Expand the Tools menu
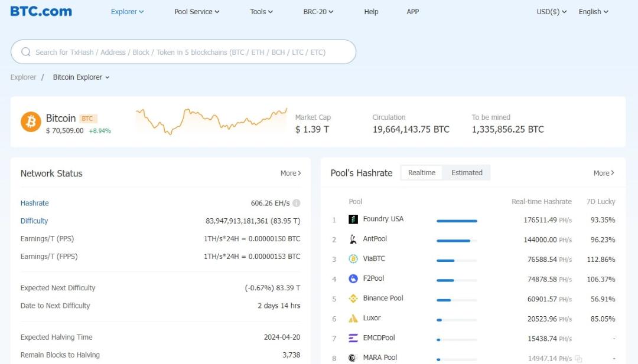Viewport: 638px width, 364px height. click(261, 12)
